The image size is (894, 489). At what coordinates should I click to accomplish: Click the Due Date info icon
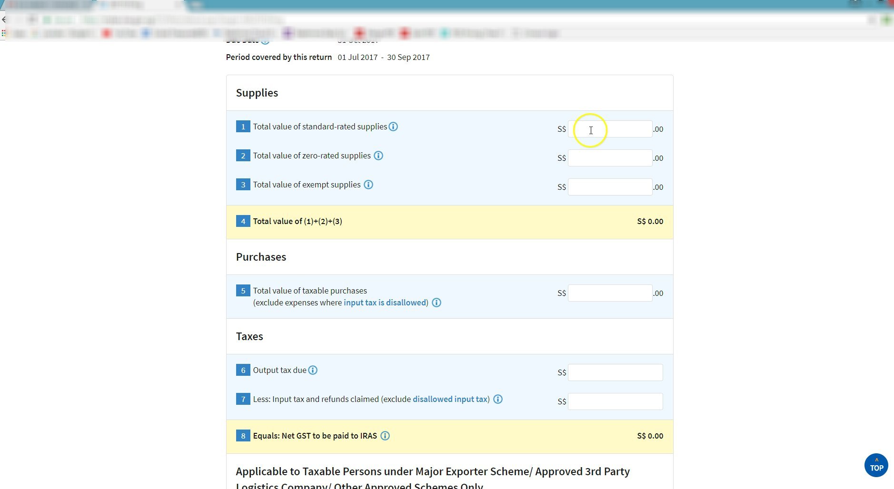point(265,42)
